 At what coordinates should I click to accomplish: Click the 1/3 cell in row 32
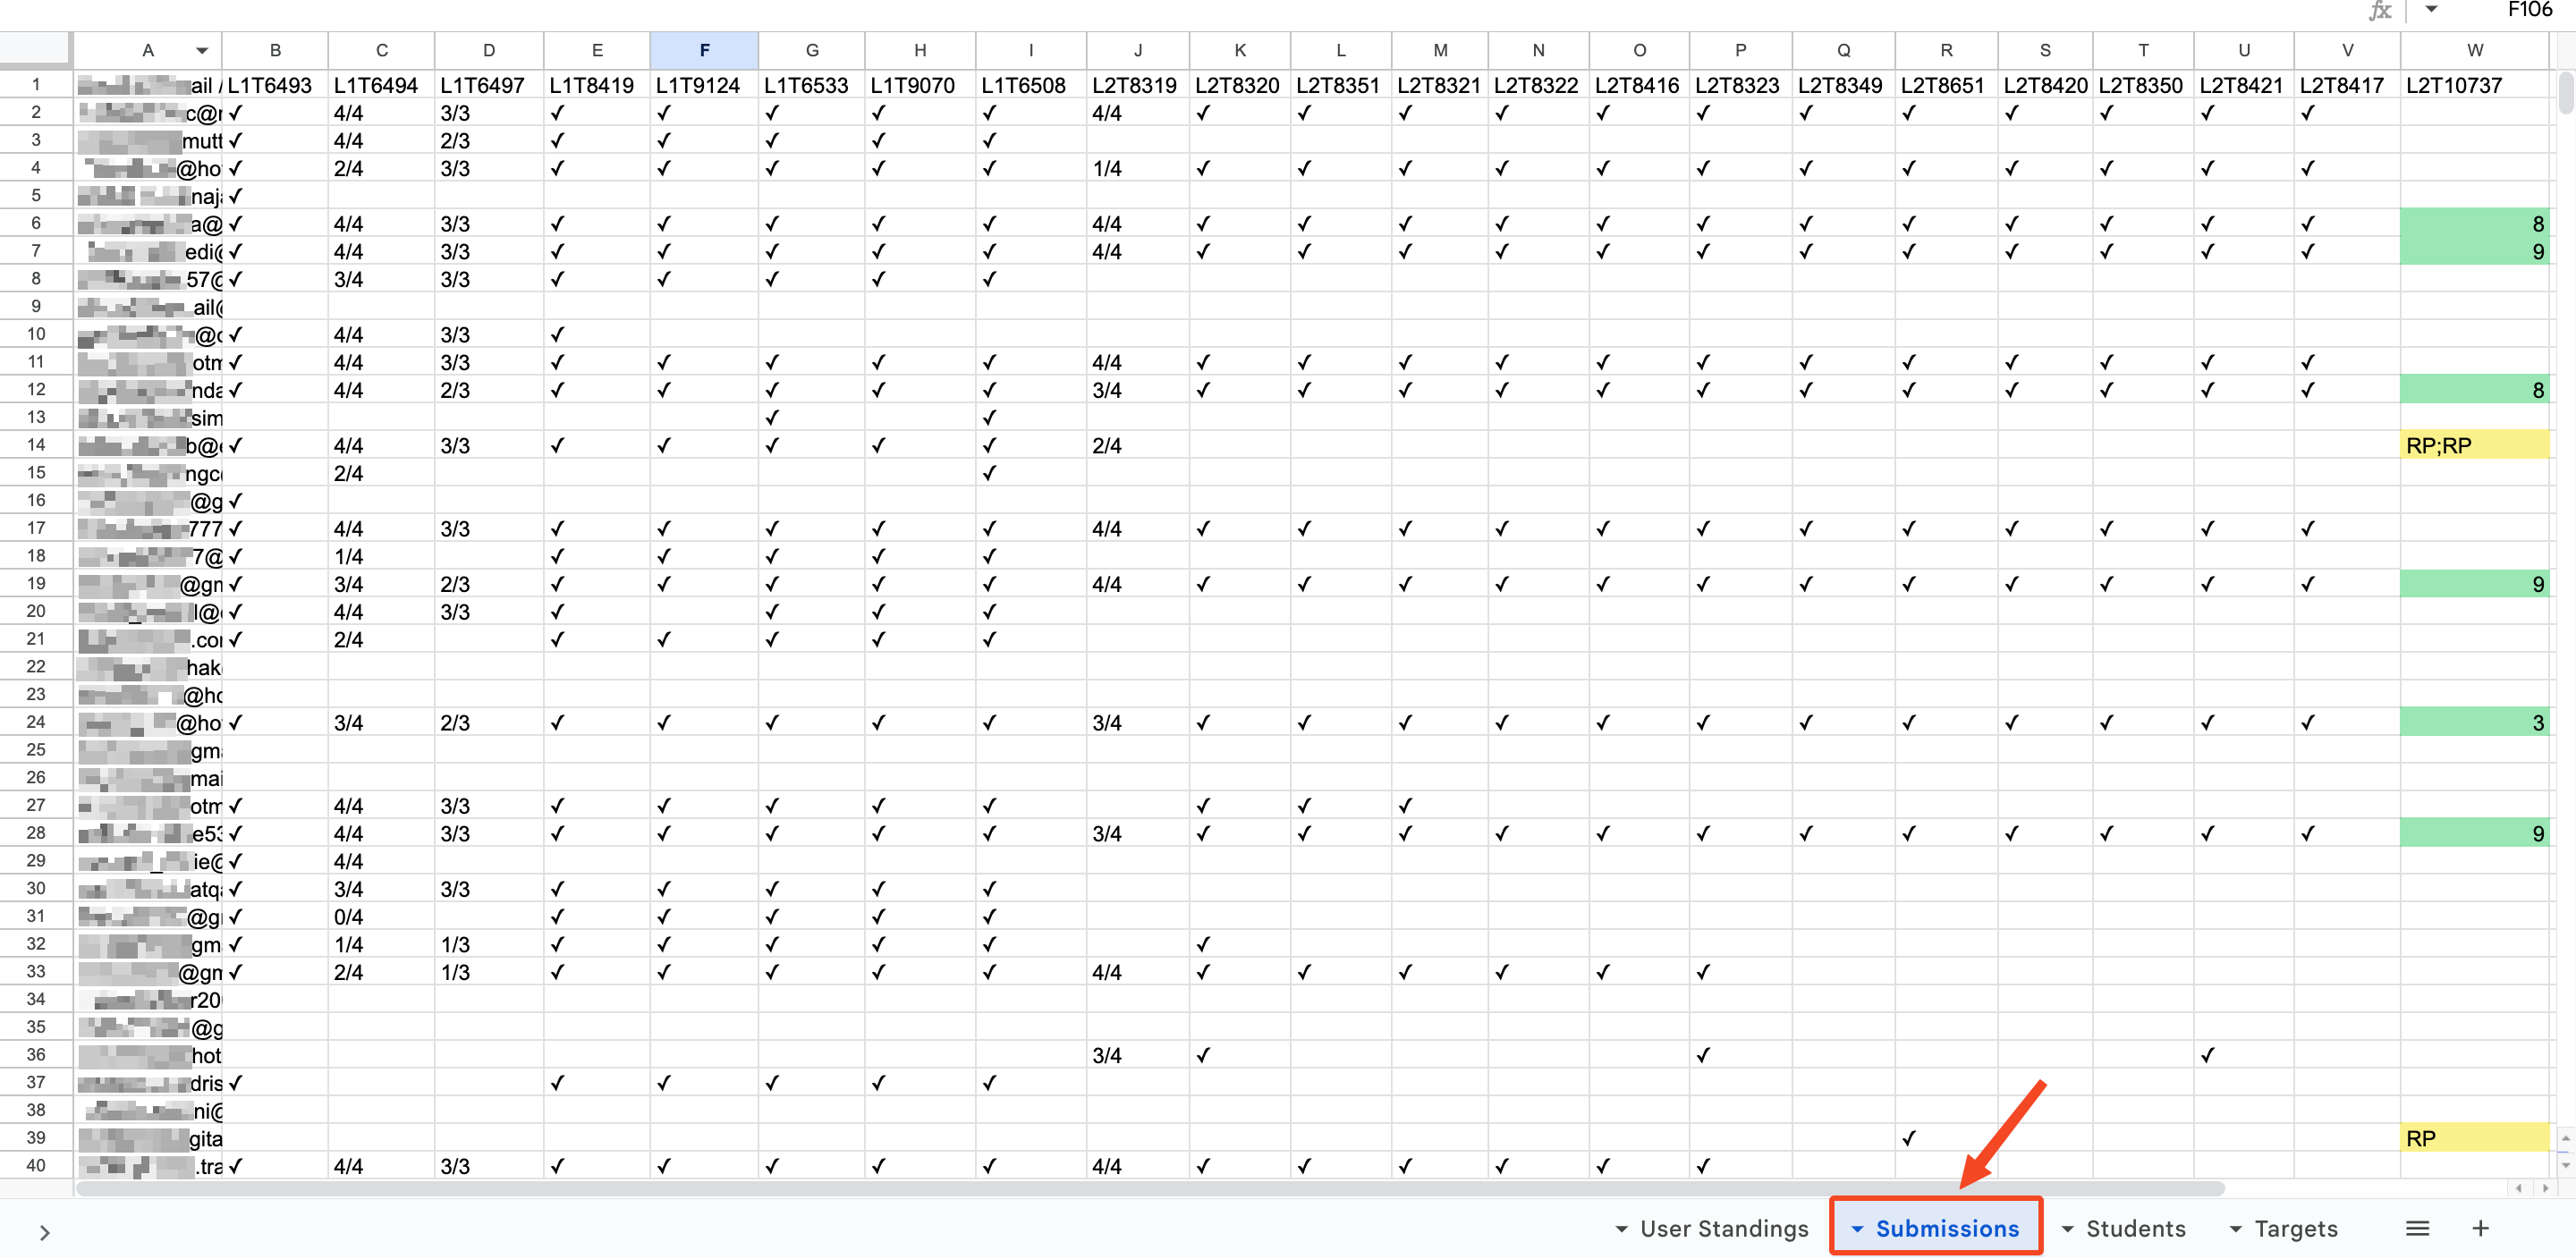488,944
